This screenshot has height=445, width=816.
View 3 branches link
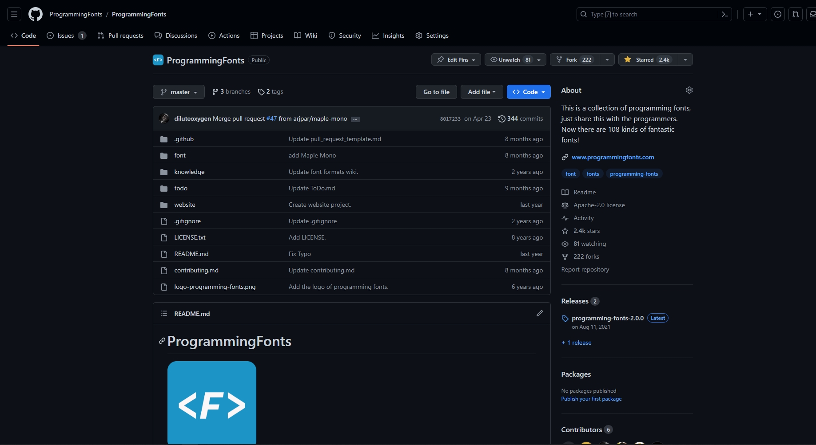point(231,91)
